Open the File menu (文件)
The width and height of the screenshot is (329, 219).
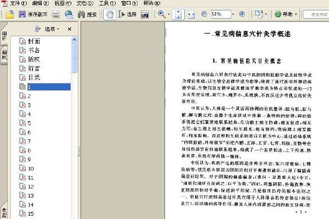coord(19,3)
